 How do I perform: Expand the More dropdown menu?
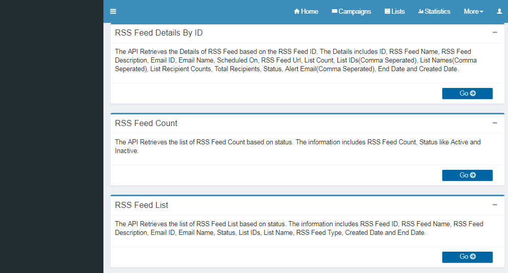tap(473, 12)
